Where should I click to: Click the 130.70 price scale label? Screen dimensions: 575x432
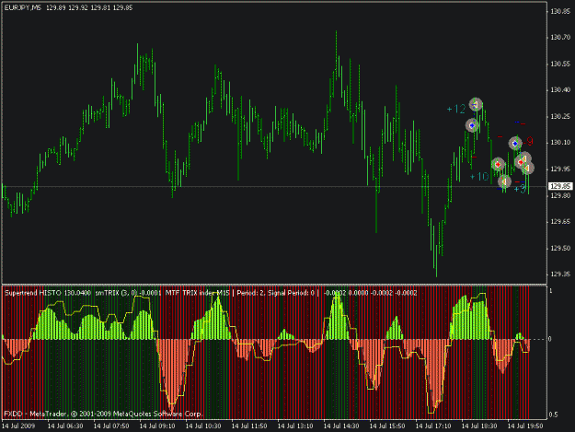[560, 37]
